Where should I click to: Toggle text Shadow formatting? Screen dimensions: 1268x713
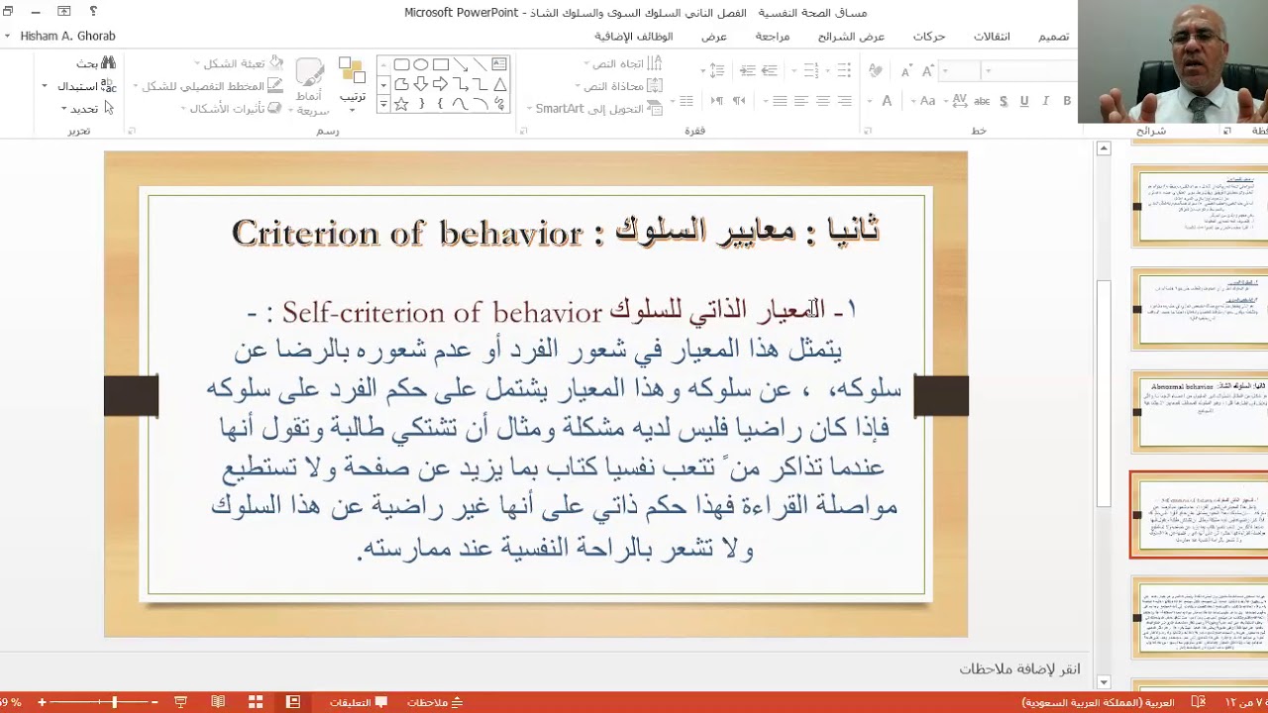click(1004, 101)
